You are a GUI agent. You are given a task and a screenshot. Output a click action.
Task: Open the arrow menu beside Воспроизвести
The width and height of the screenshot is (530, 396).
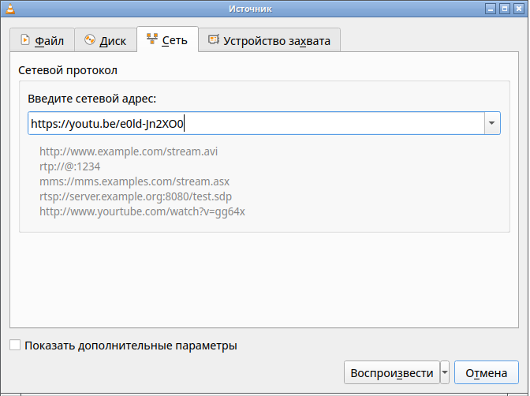[x=445, y=373]
